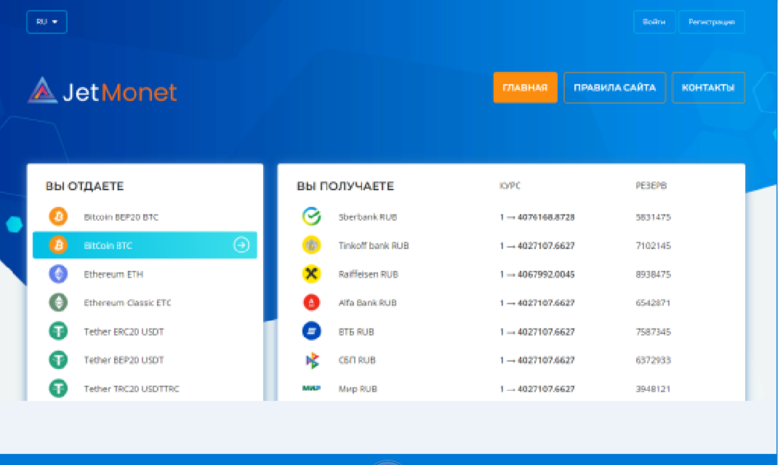Select the Tether ERC20 USDT icon
Screen dimensions: 778x465
[x=58, y=331]
